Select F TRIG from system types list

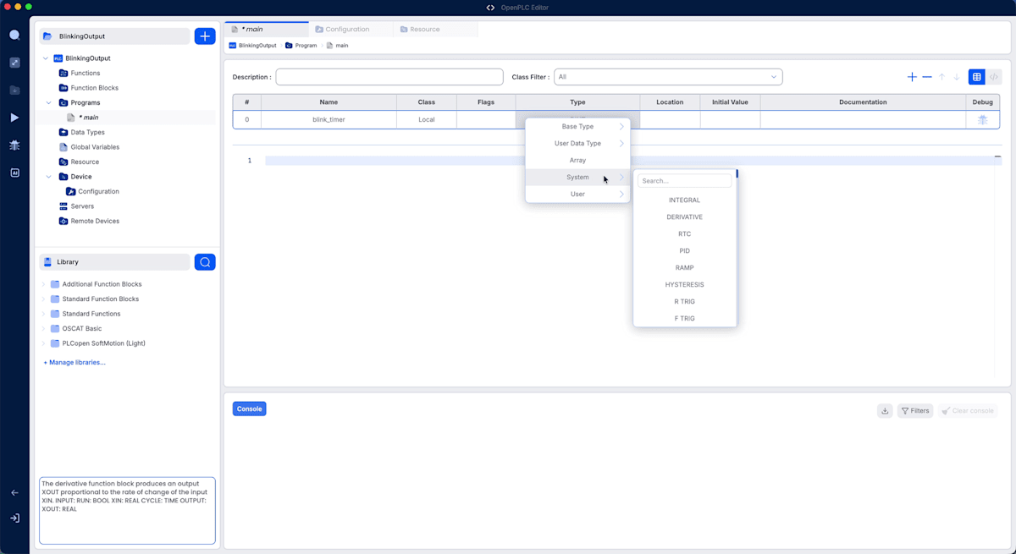685,319
